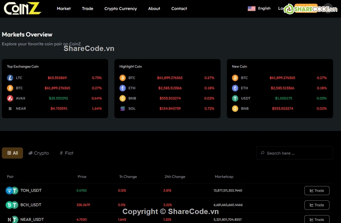Click inside the search field
The height and width of the screenshot is (223, 341).
tap(294, 153)
